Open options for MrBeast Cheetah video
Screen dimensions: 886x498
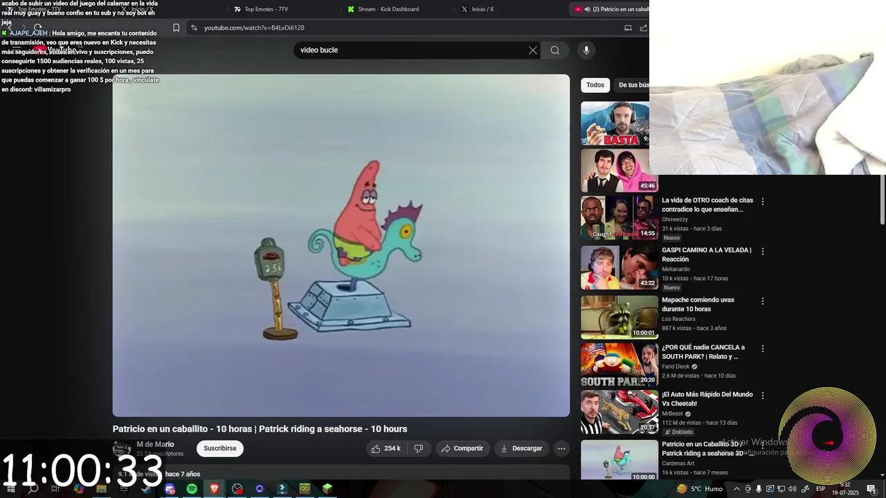click(763, 396)
